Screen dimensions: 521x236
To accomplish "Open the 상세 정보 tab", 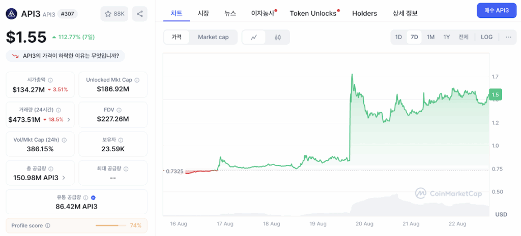I will pos(405,14).
